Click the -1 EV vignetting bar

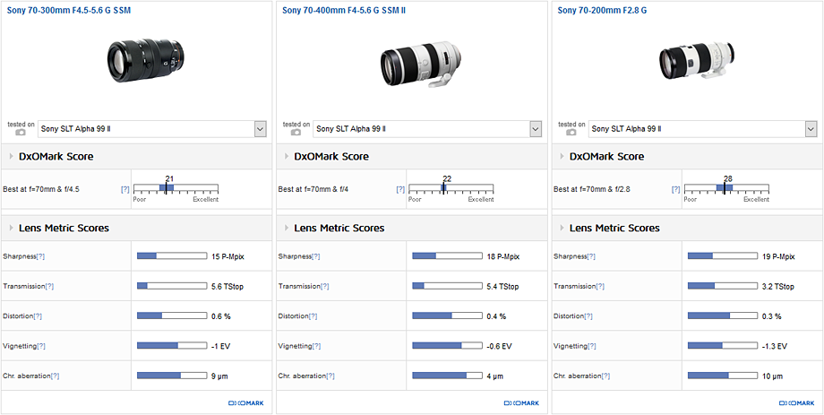(172, 346)
